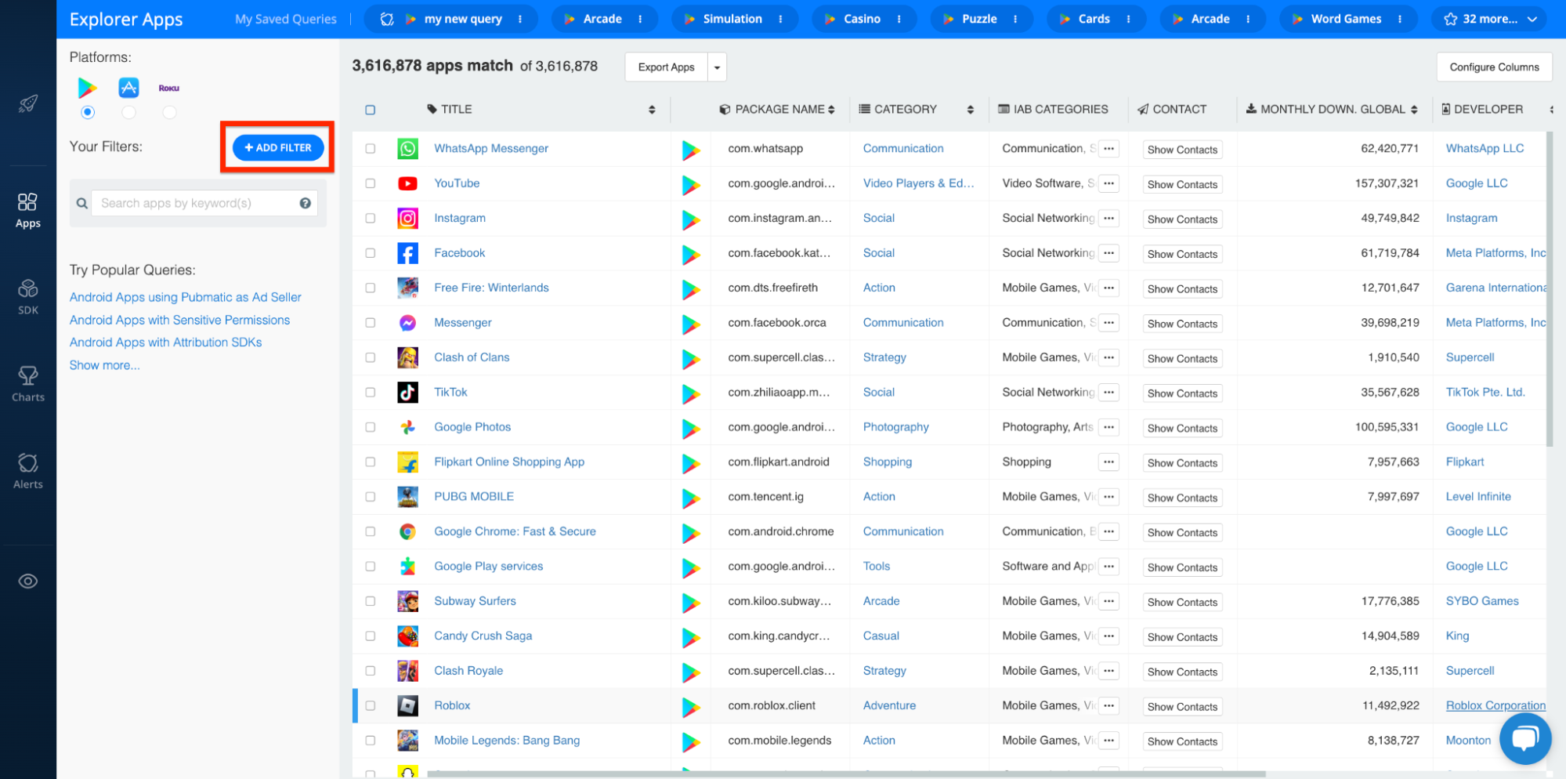
Task: Click the WhatsApp Messenger app icon
Action: tap(407, 148)
